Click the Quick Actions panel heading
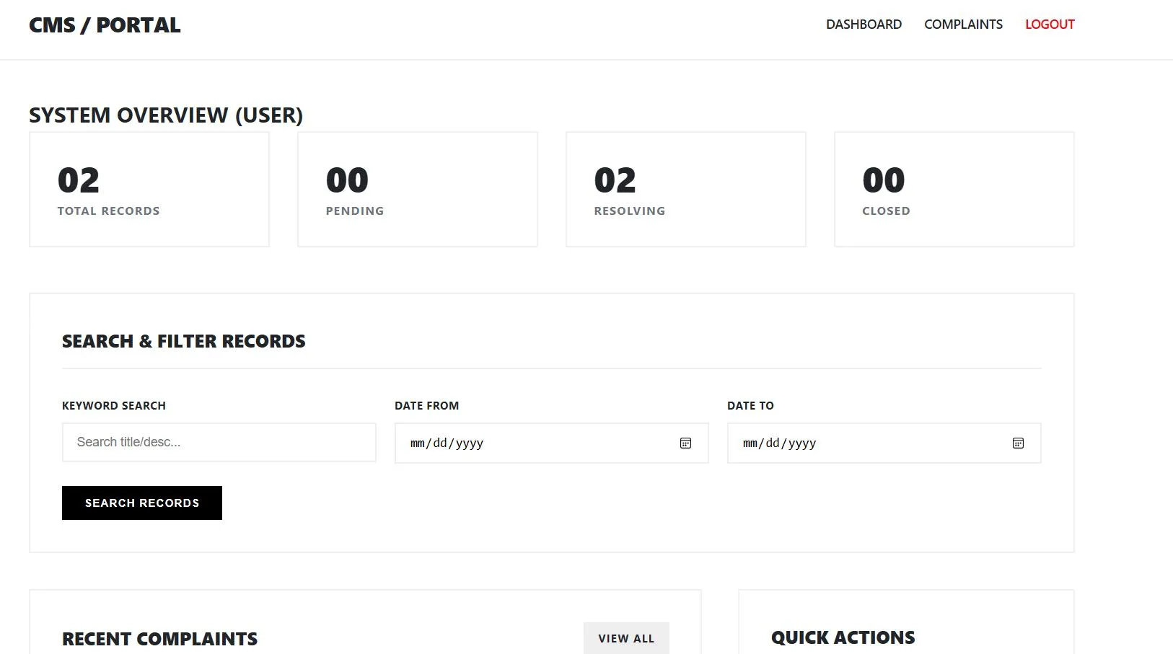 click(843, 637)
